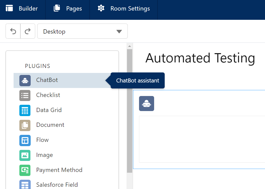Viewport: 265px width, 189px height.
Task: Click the Flow plugin icon
Action: pyautogui.click(x=25, y=140)
